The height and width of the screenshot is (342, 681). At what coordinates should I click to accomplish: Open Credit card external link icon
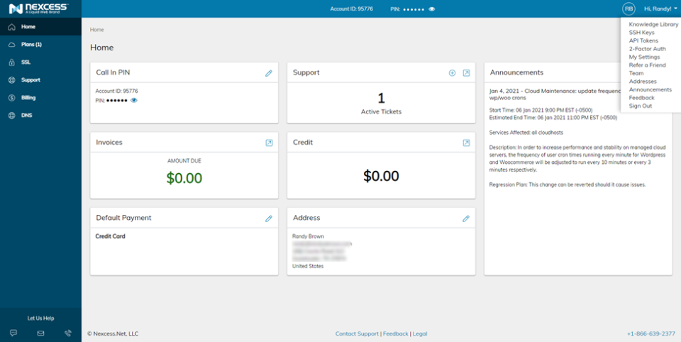pos(466,143)
